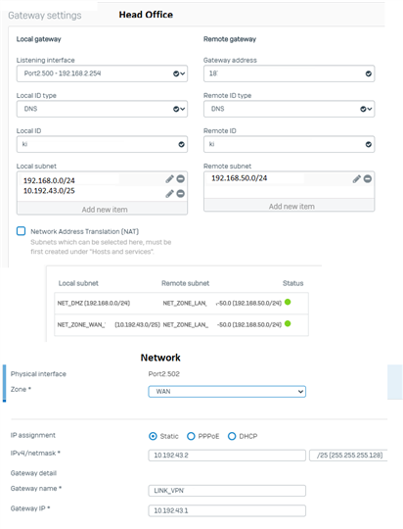Remove the 192.168.50.0/24 remote subnet
The width and height of the screenshot is (403, 529).
[368, 179]
